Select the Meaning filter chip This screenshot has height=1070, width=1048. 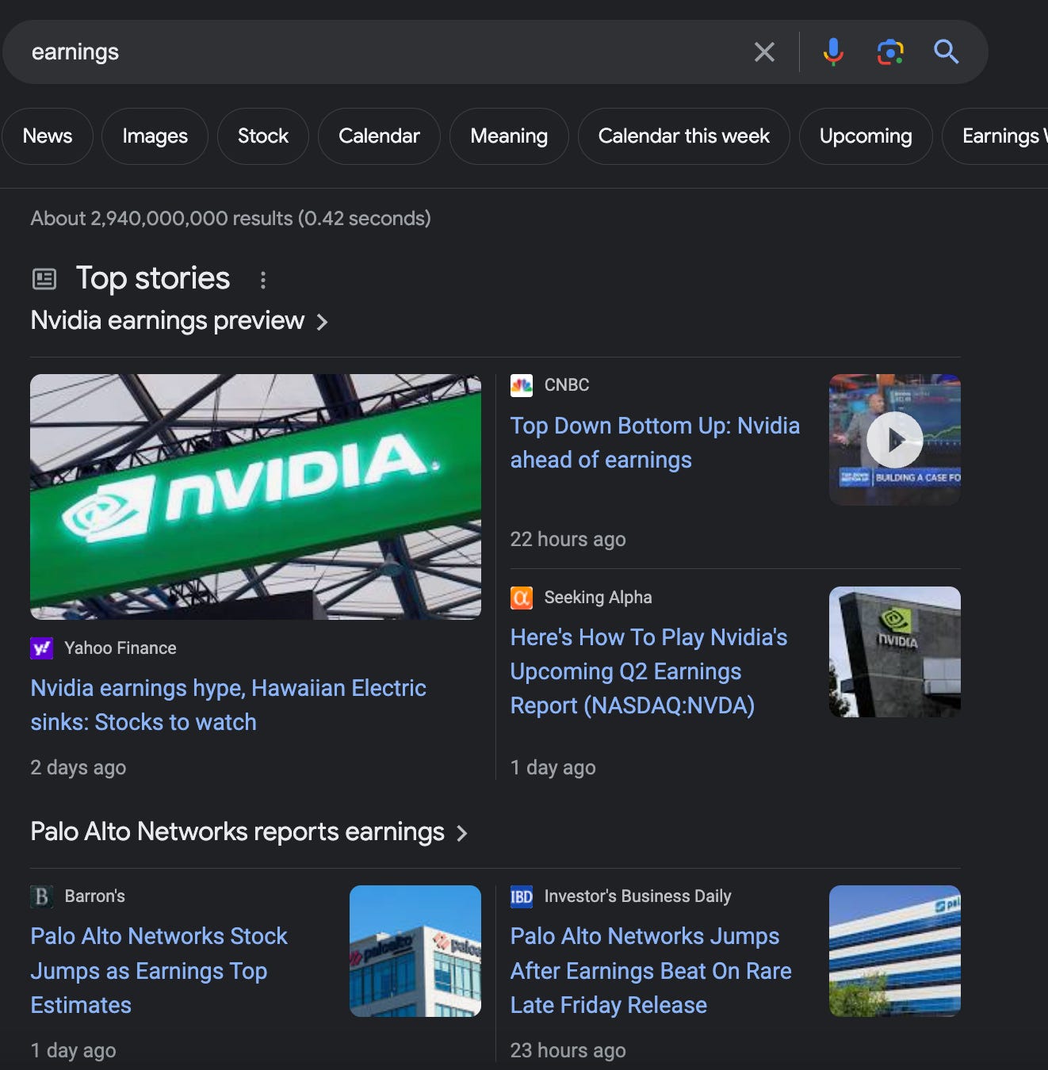click(x=509, y=136)
